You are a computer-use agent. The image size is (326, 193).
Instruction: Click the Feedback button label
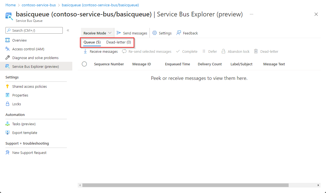point(190,33)
